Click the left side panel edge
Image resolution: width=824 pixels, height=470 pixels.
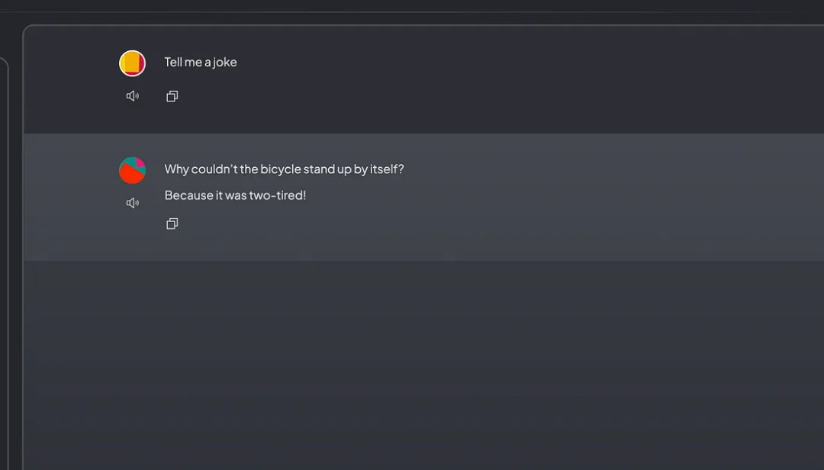5,263
